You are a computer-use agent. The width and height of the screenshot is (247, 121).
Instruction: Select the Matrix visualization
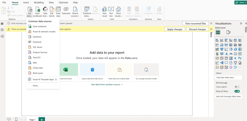coord(231,58)
